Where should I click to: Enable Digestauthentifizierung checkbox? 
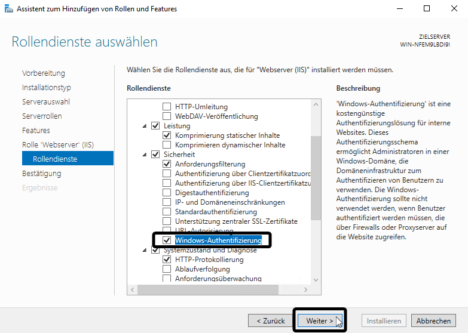167,193
